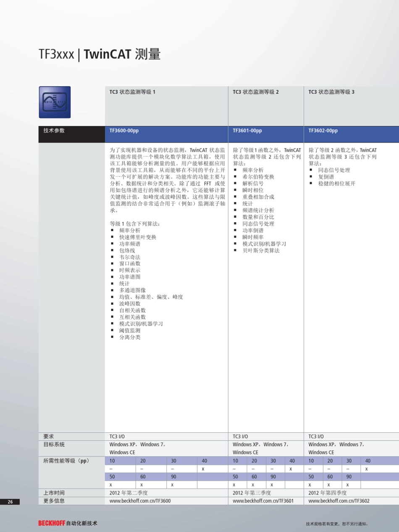Click the bullet '解析信号'
The width and height of the screenshot is (399, 532).
click(253, 184)
